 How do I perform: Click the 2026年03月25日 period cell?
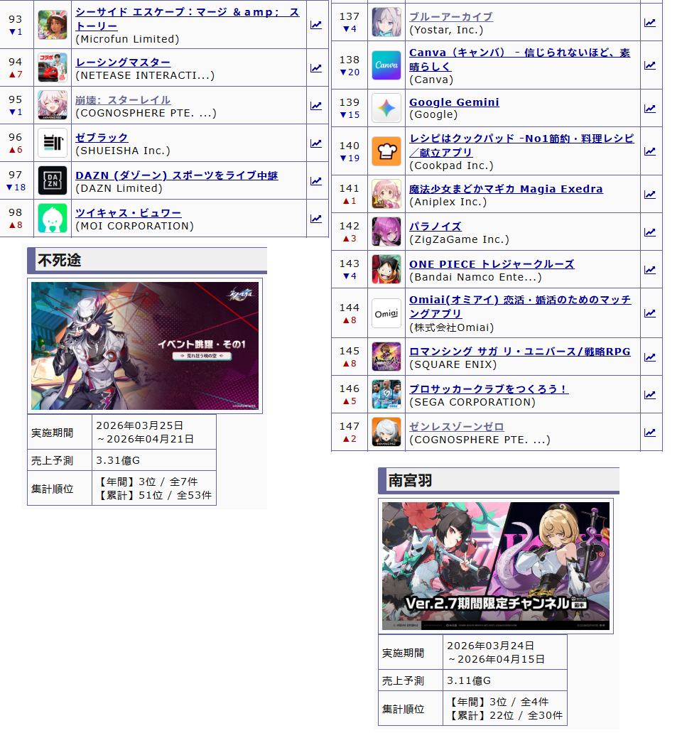point(153,432)
